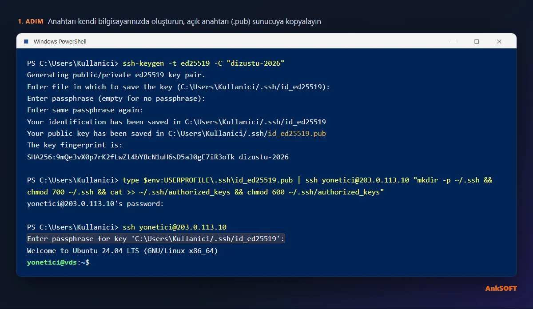533x309 pixels.
Task: Click the "Enter file in which to save the key" line
Action: click(x=179, y=87)
